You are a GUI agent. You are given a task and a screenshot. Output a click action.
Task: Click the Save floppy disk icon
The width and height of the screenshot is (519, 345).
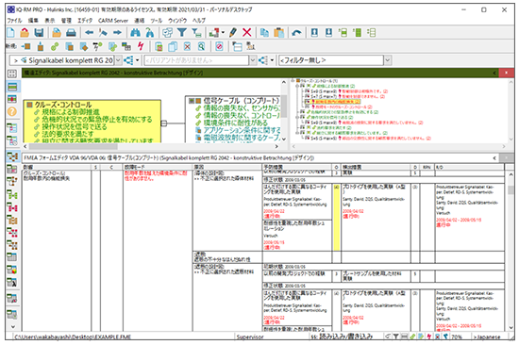pyautogui.click(x=39, y=32)
